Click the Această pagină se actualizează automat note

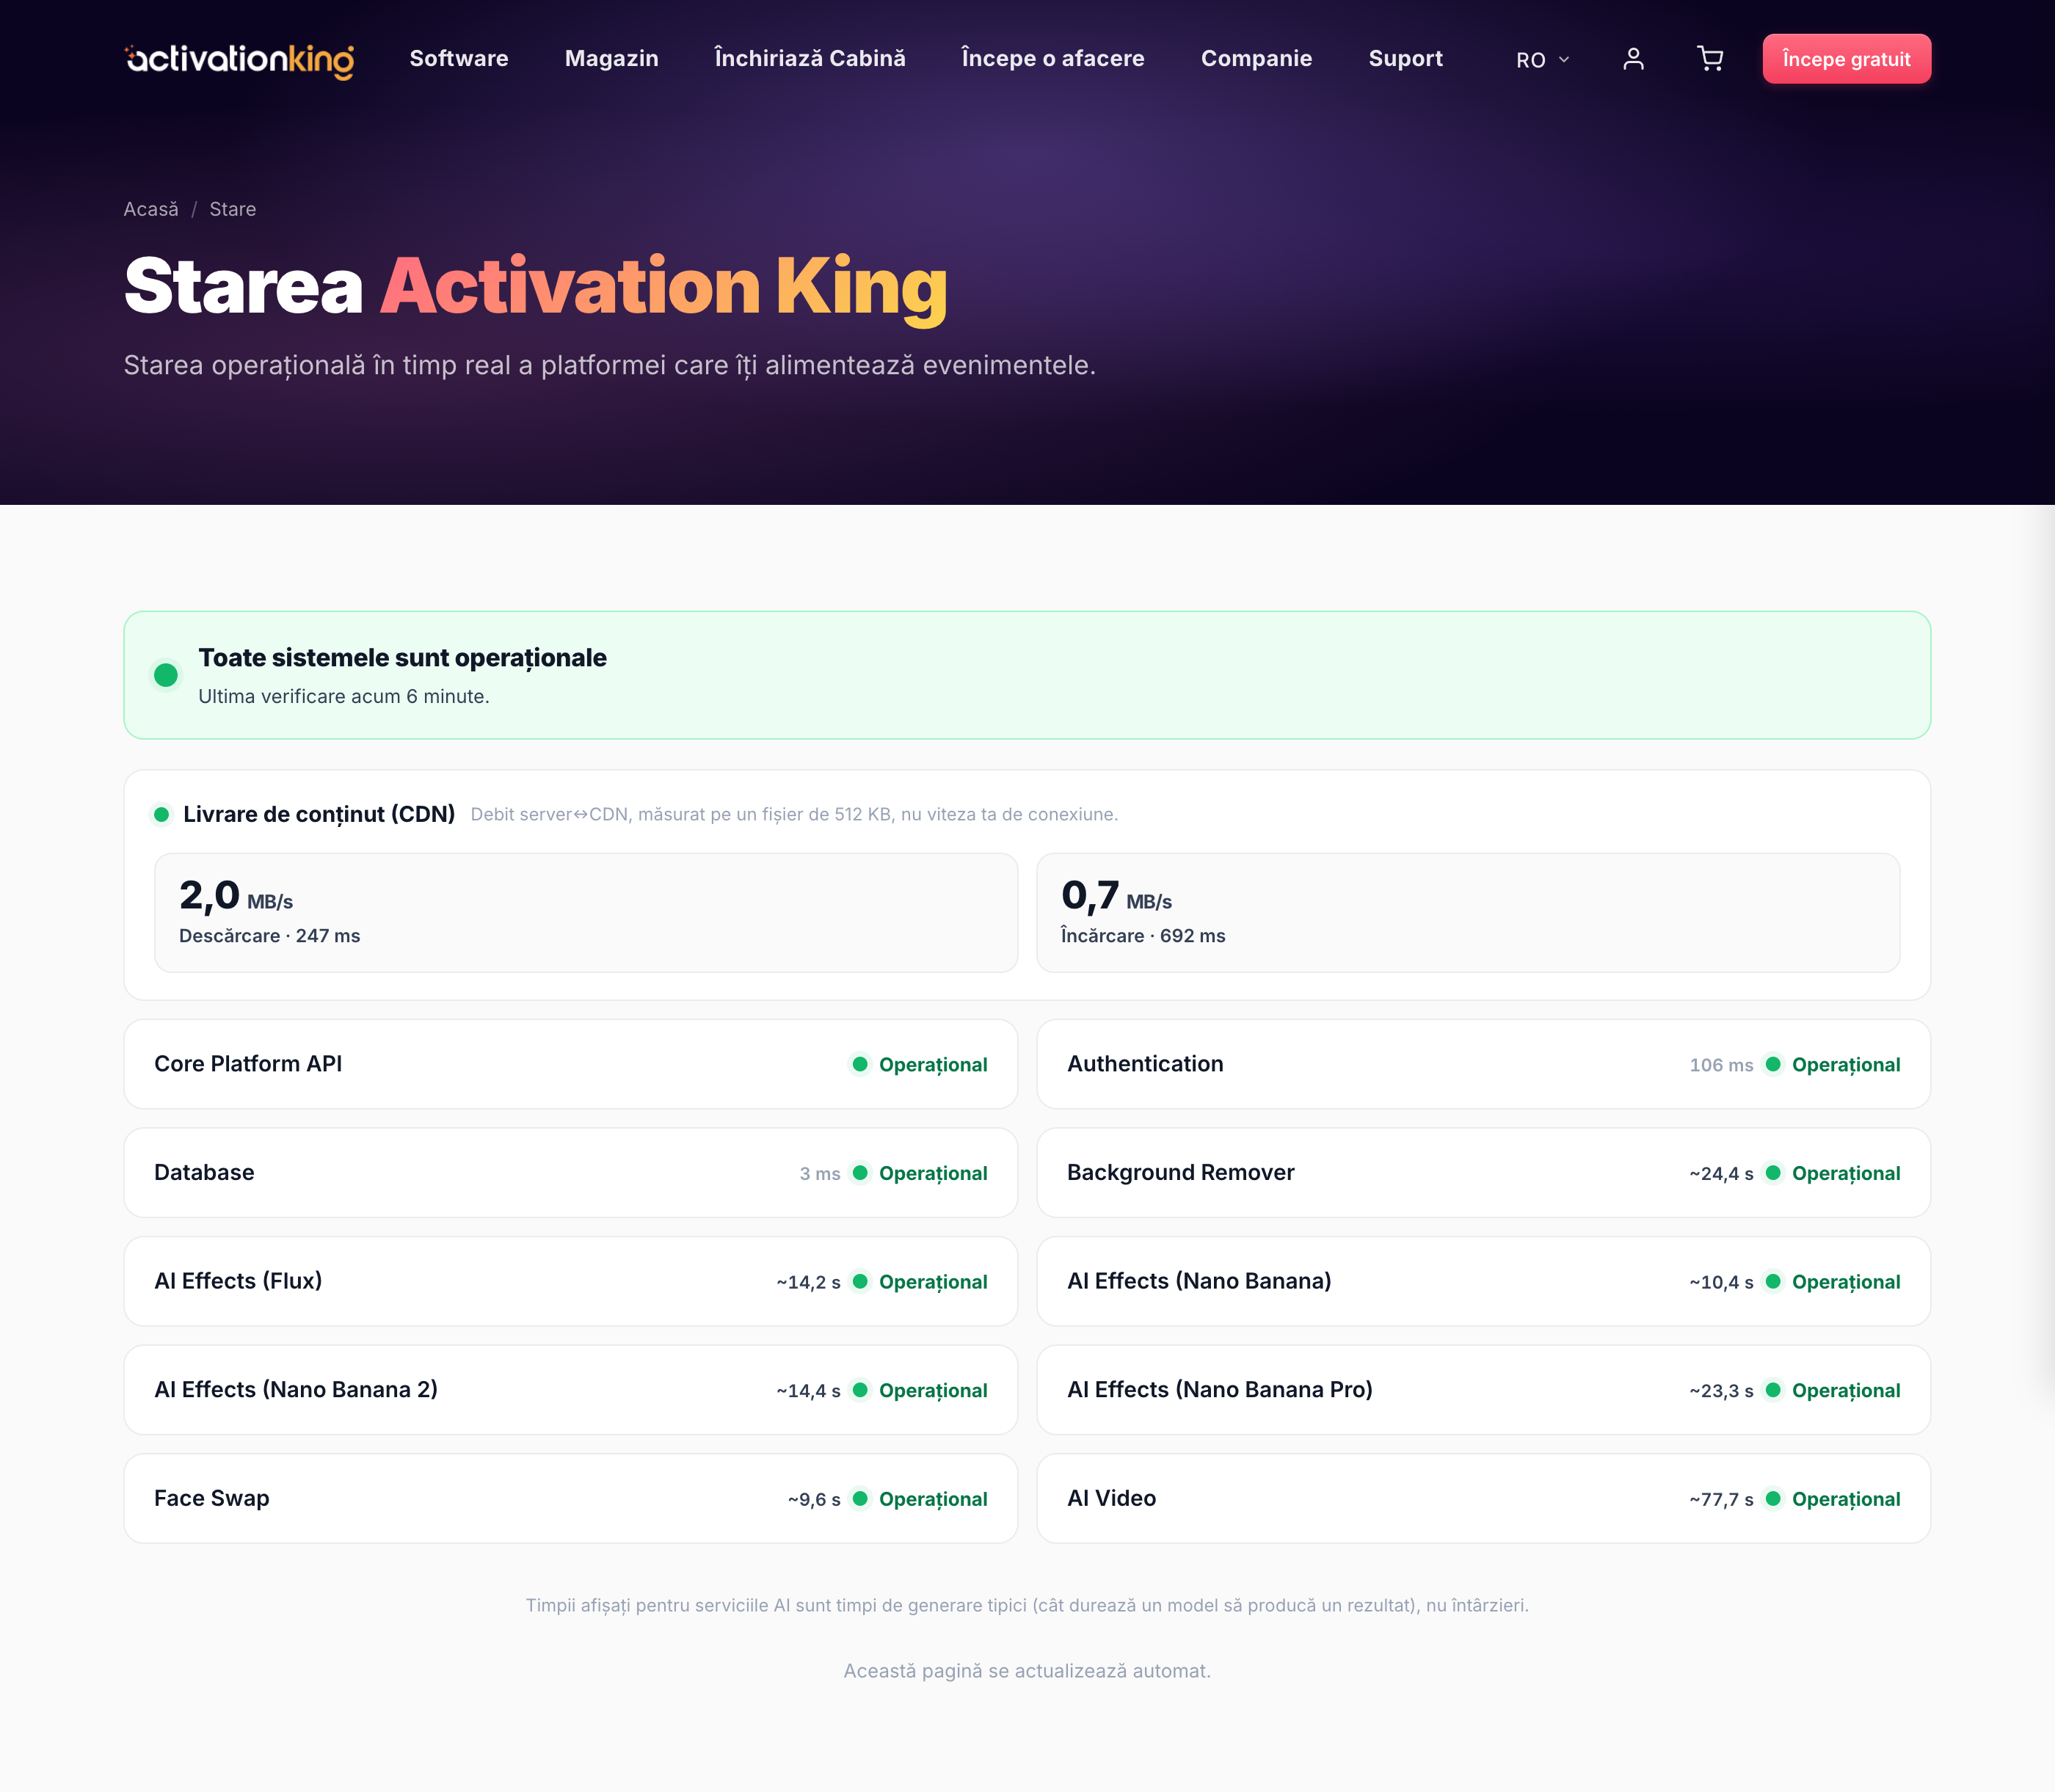(x=1027, y=1671)
